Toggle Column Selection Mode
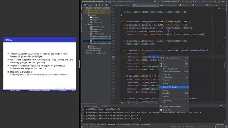228x128 pixels. pyautogui.click(x=174, y=71)
